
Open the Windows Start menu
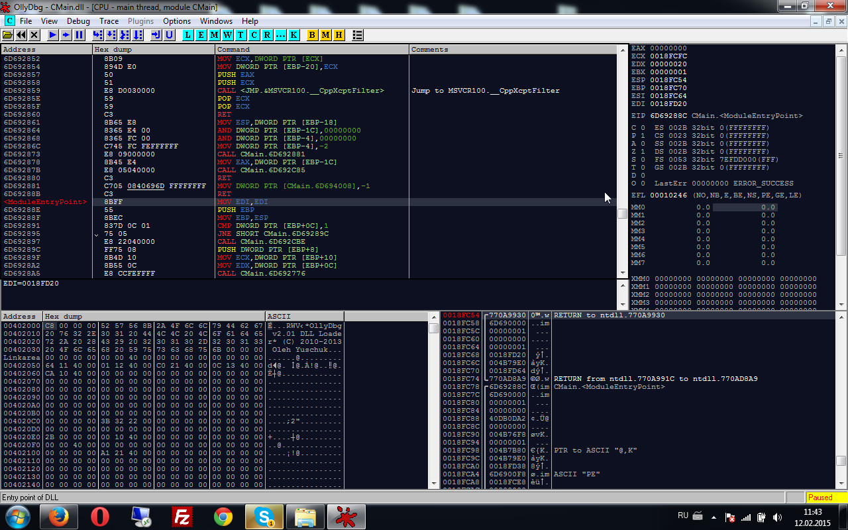tap(17, 516)
